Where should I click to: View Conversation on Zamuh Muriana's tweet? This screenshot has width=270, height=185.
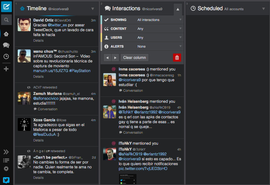45,109
